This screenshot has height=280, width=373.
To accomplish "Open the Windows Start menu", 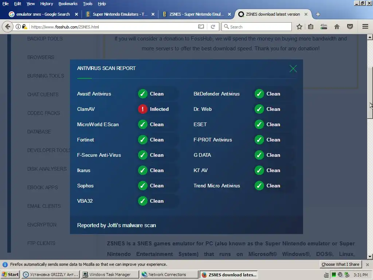I will point(10,275).
